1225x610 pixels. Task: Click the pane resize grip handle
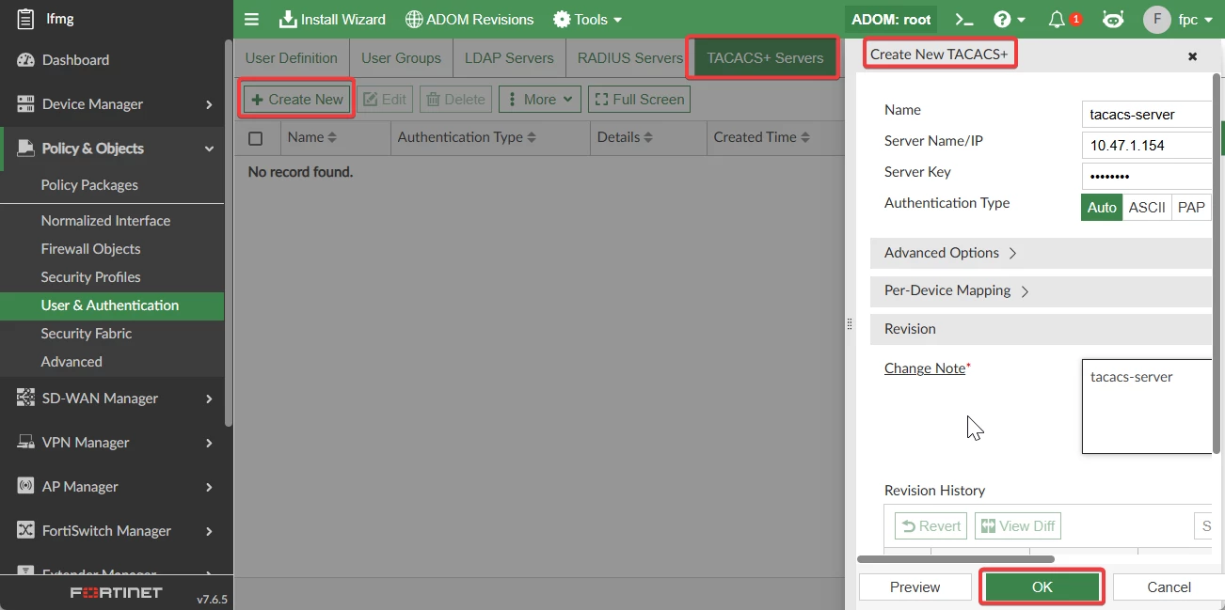point(850,324)
